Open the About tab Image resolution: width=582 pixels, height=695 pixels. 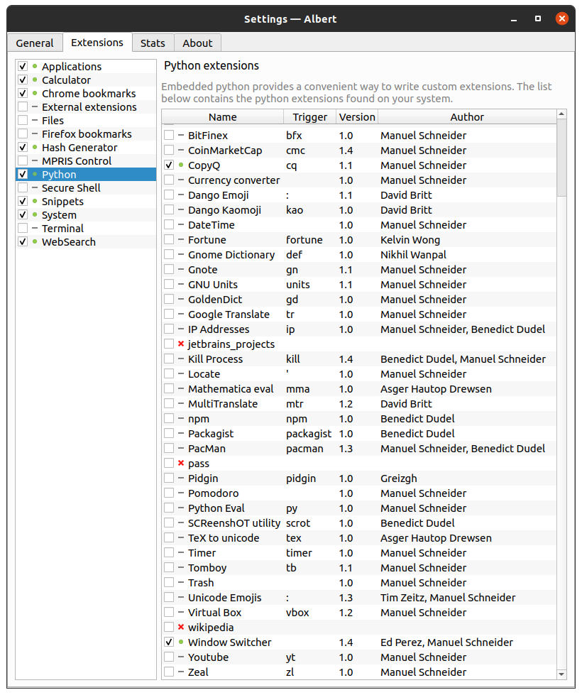pyautogui.click(x=197, y=43)
